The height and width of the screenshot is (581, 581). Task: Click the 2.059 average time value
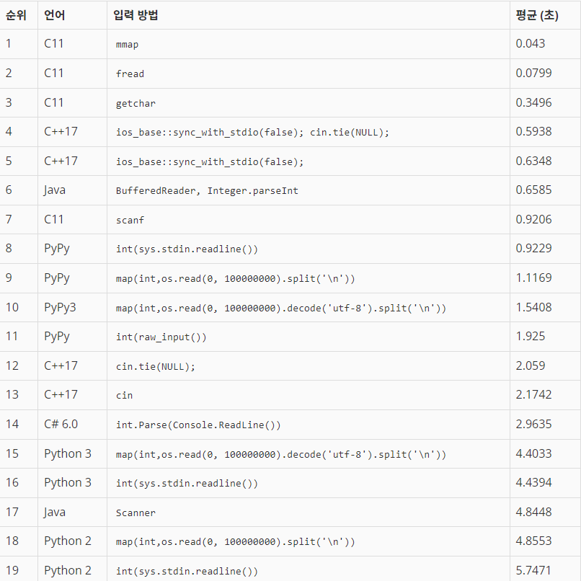tap(531, 365)
